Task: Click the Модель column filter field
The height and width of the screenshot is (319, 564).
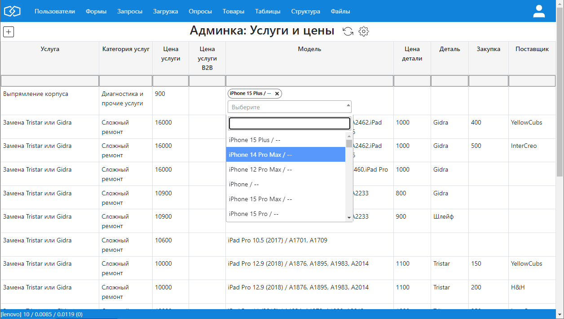Action: coord(309,81)
